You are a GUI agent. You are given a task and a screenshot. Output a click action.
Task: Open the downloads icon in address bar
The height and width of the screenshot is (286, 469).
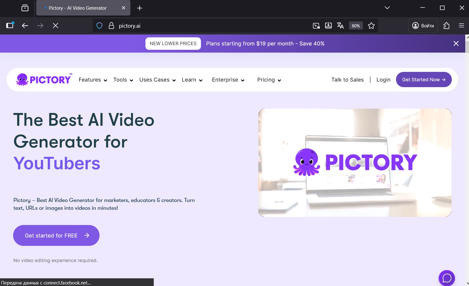point(328,26)
